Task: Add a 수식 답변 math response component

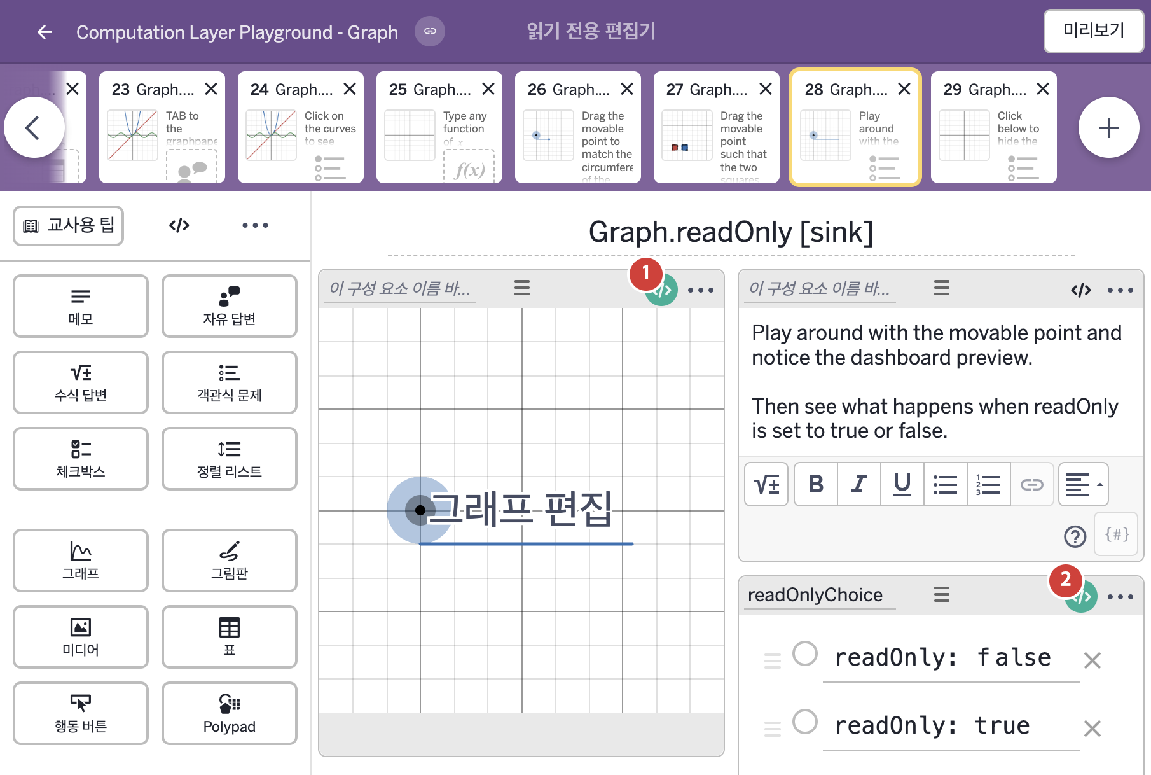Action: 81,382
